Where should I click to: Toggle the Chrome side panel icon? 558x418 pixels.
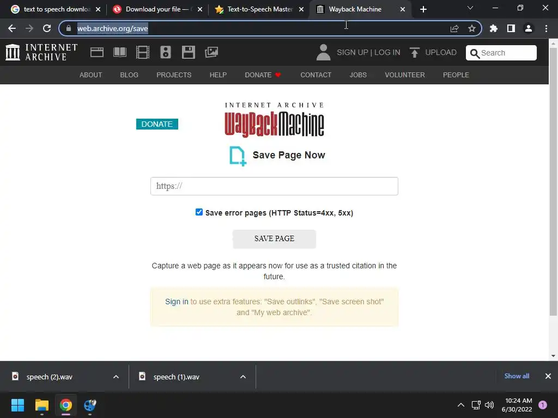tap(511, 28)
